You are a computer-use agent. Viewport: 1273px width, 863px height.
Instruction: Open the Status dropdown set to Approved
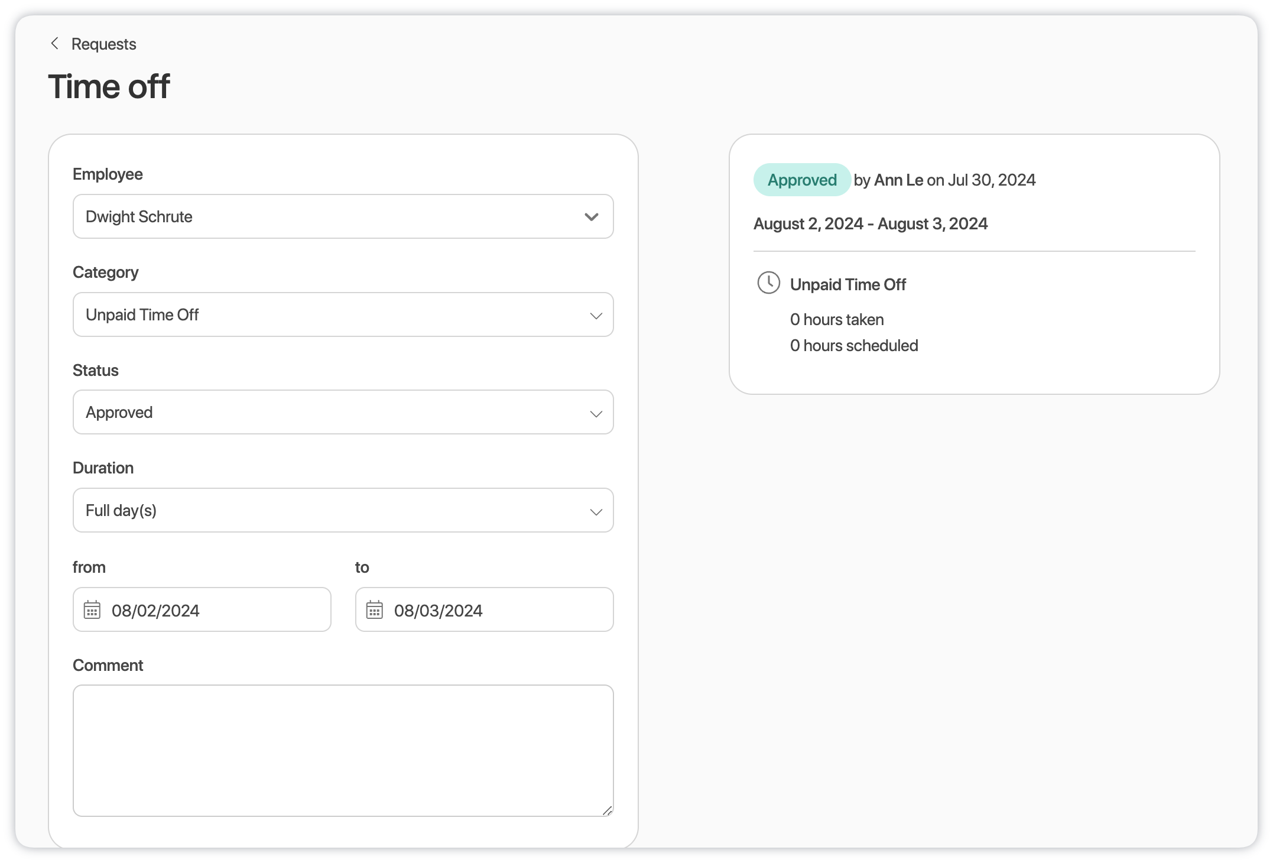pos(331,413)
